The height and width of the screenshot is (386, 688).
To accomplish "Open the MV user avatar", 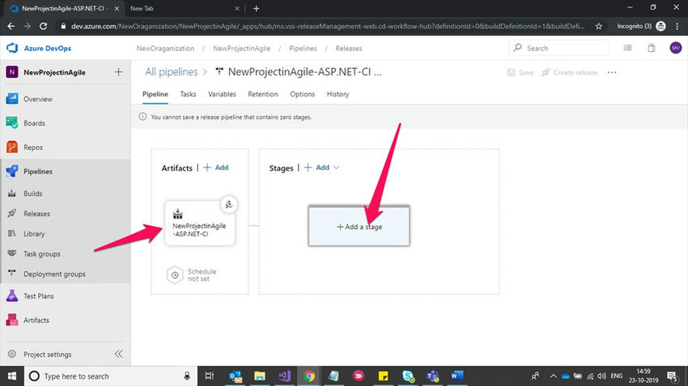I will pos(676,48).
